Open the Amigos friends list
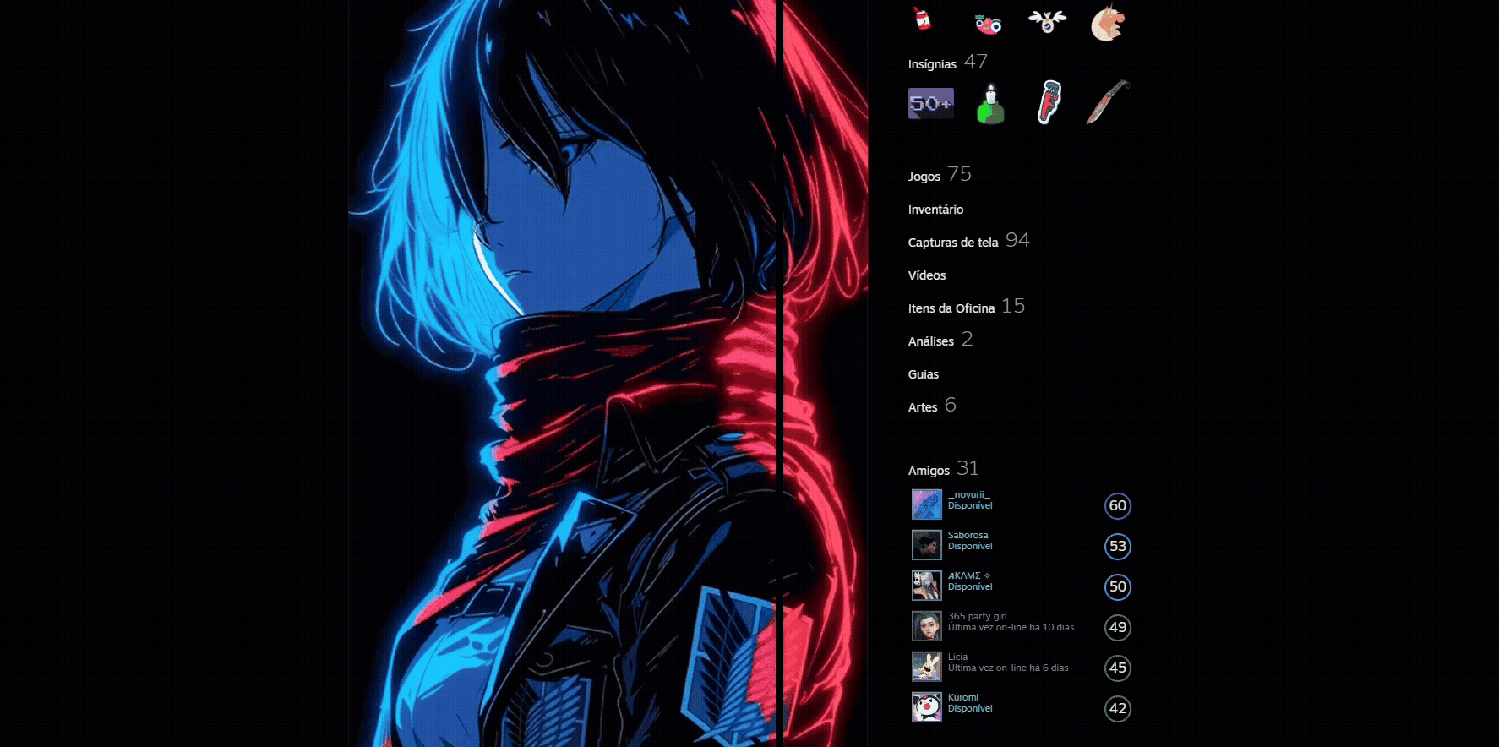 (x=929, y=471)
